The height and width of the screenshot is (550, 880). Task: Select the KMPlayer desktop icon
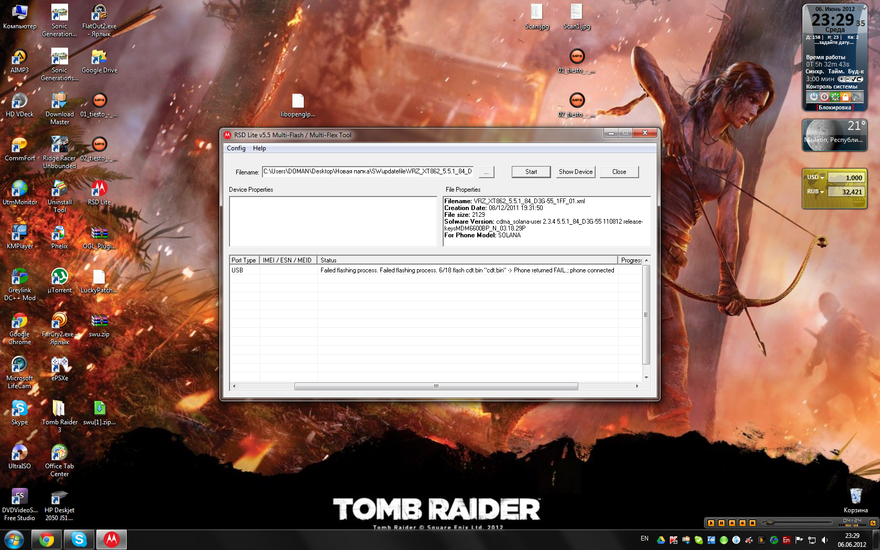pyautogui.click(x=20, y=237)
